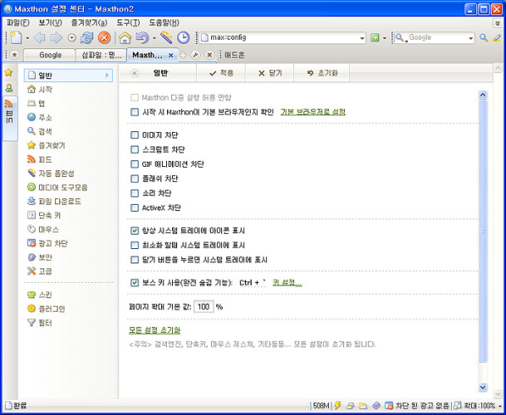This screenshot has height=415, width=506.
Task: Click the 기본 브라우저로 설정 link
Action: 313,112
